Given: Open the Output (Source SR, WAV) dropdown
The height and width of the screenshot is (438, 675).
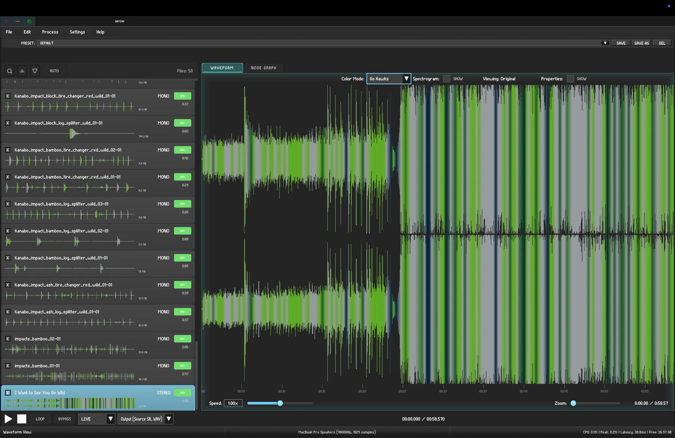Looking at the screenshot, I should (x=145, y=419).
